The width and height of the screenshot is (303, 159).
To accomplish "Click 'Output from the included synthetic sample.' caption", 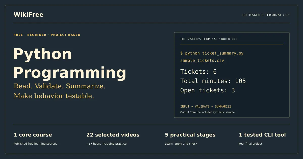I will [x=208, y=112].
